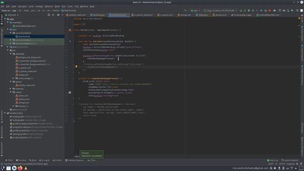The image size is (304, 171).
Task: Collapse the drawable folder
Action: tap(10, 54)
